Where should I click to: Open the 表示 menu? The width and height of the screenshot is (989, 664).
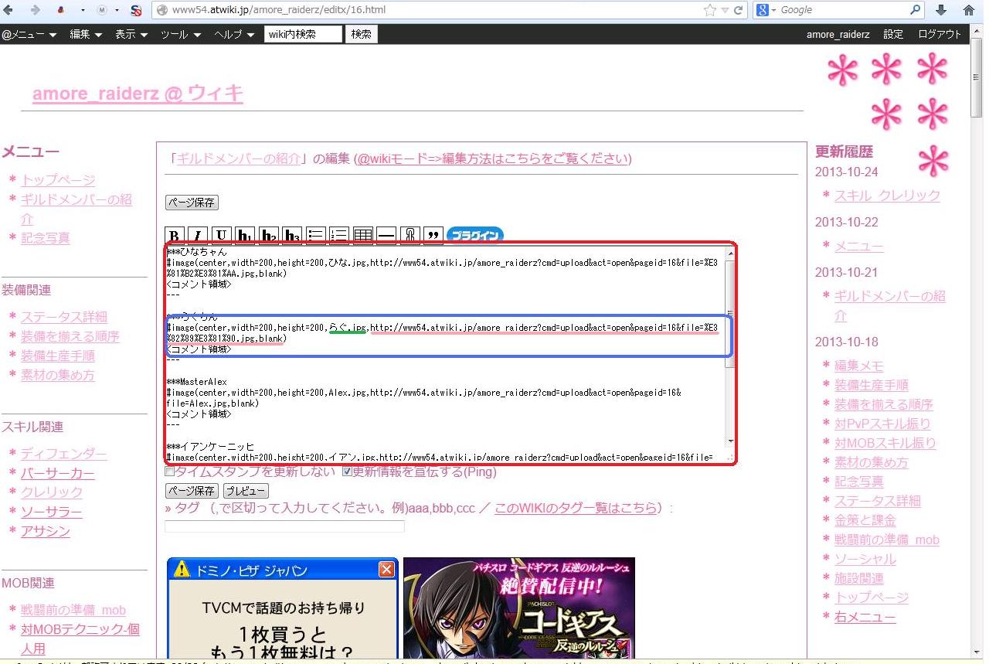(131, 34)
